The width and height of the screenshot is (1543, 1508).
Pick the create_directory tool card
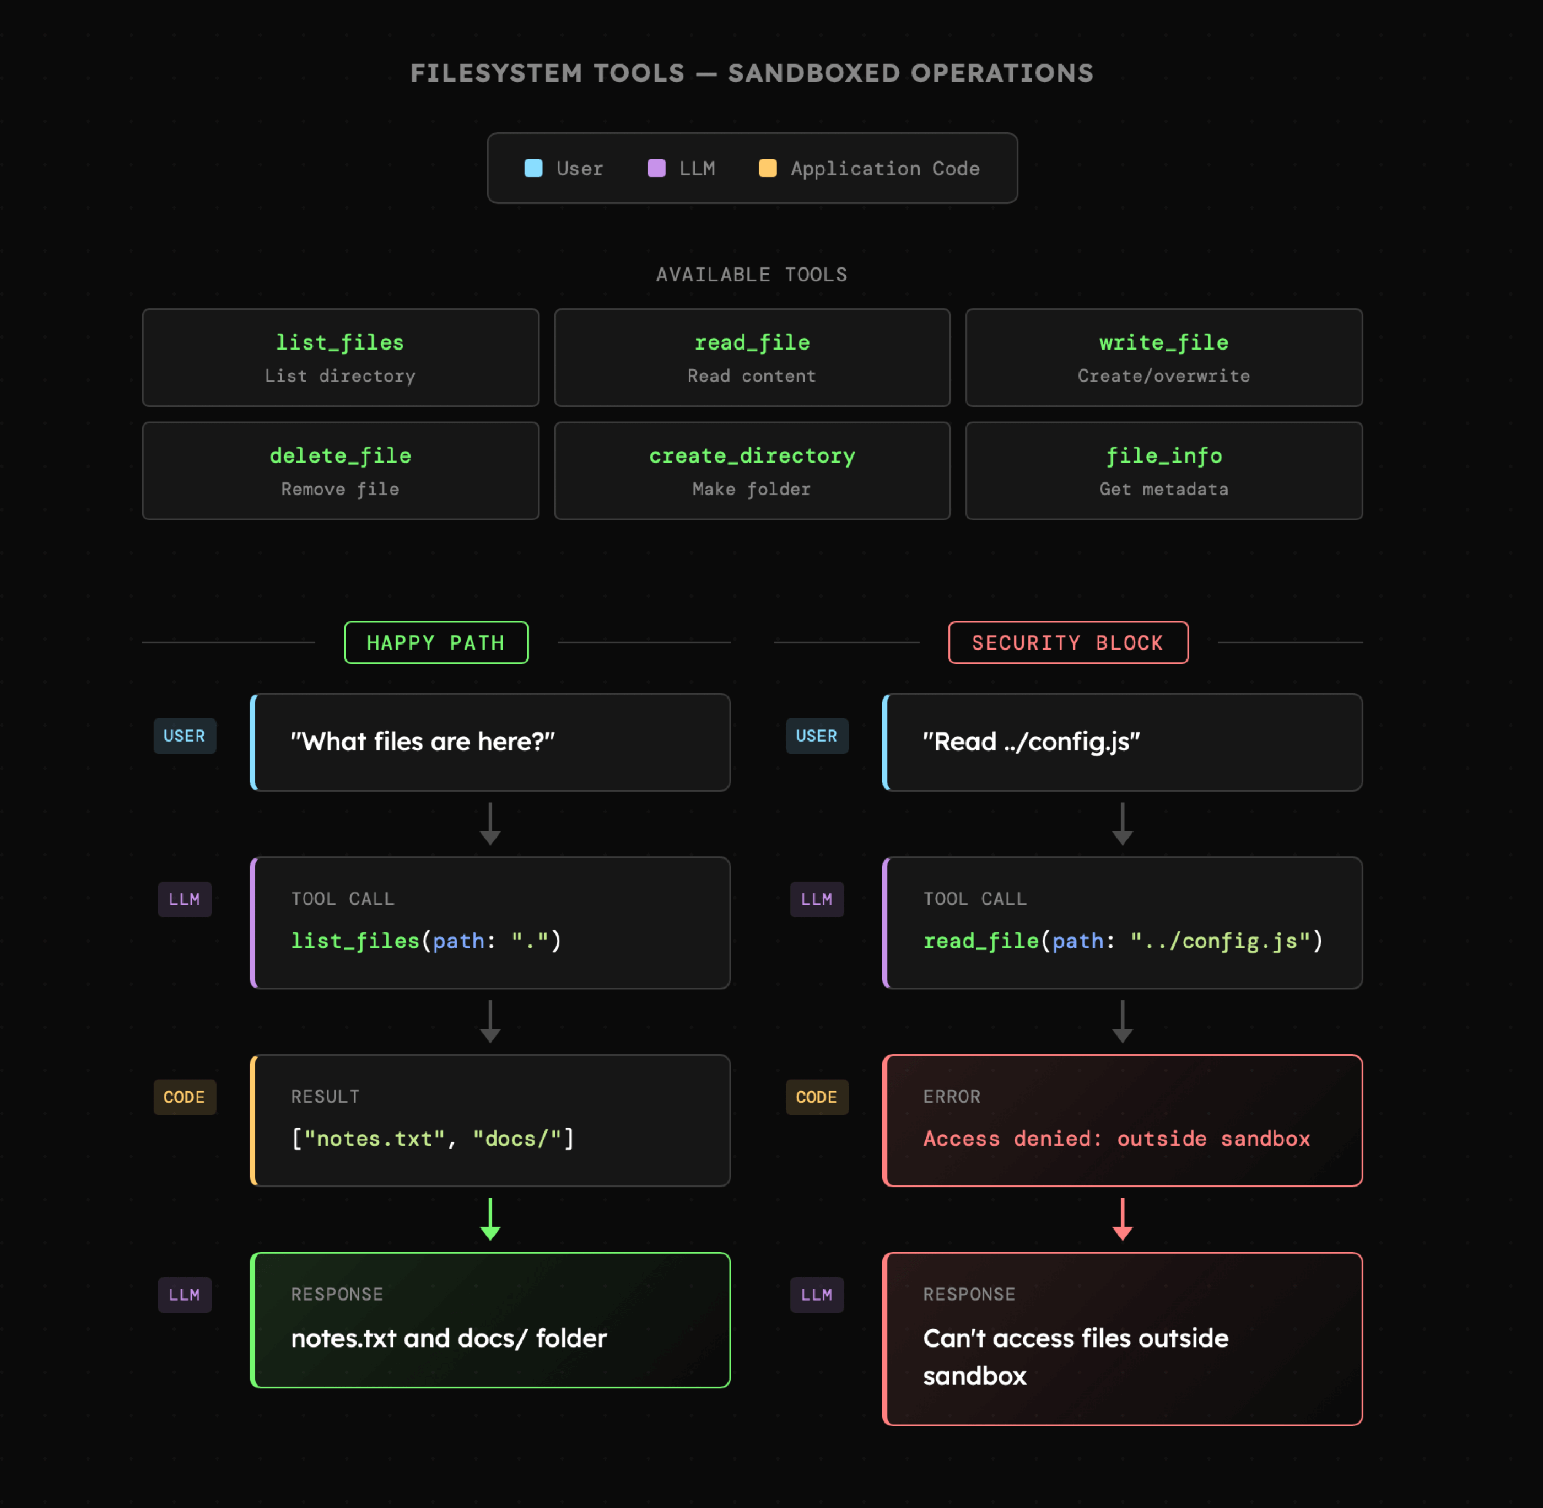(x=752, y=471)
